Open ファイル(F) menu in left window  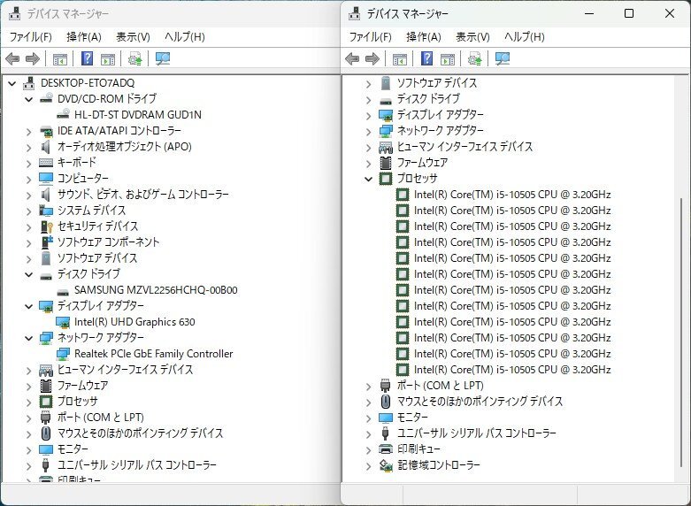coord(30,37)
